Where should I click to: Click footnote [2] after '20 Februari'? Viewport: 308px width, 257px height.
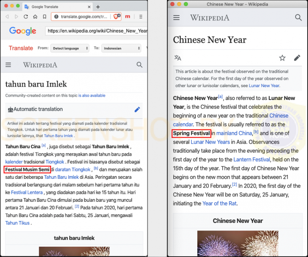pyautogui.click(x=77, y=207)
